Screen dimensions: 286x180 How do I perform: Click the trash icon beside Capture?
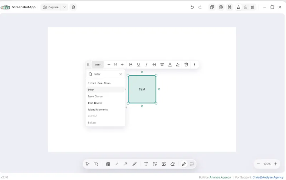73,7
